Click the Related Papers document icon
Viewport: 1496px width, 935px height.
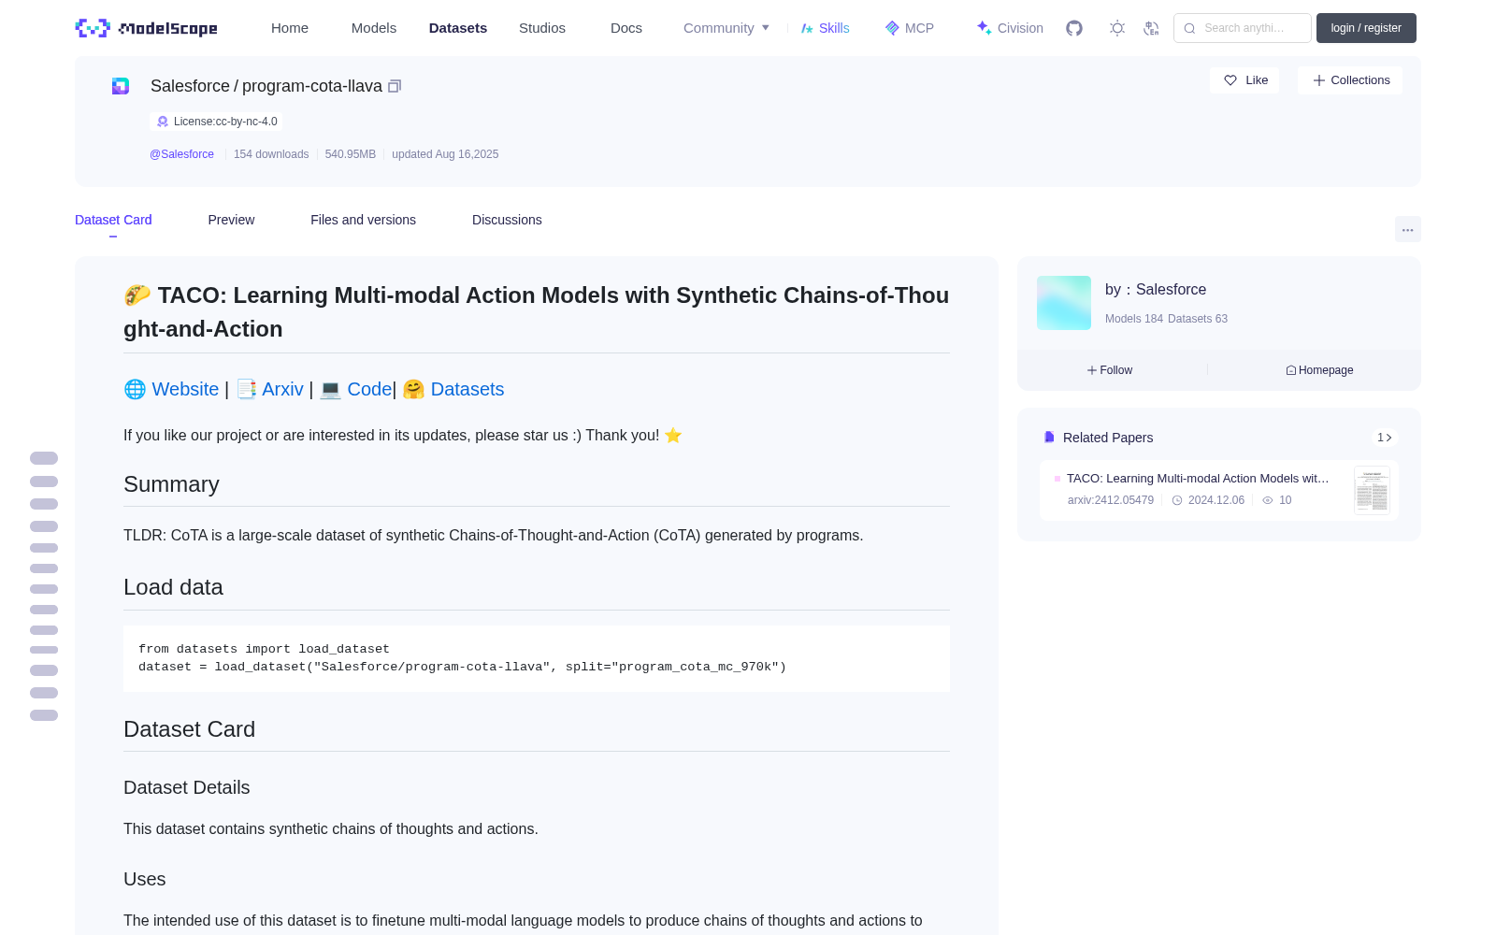click(1049, 438)
